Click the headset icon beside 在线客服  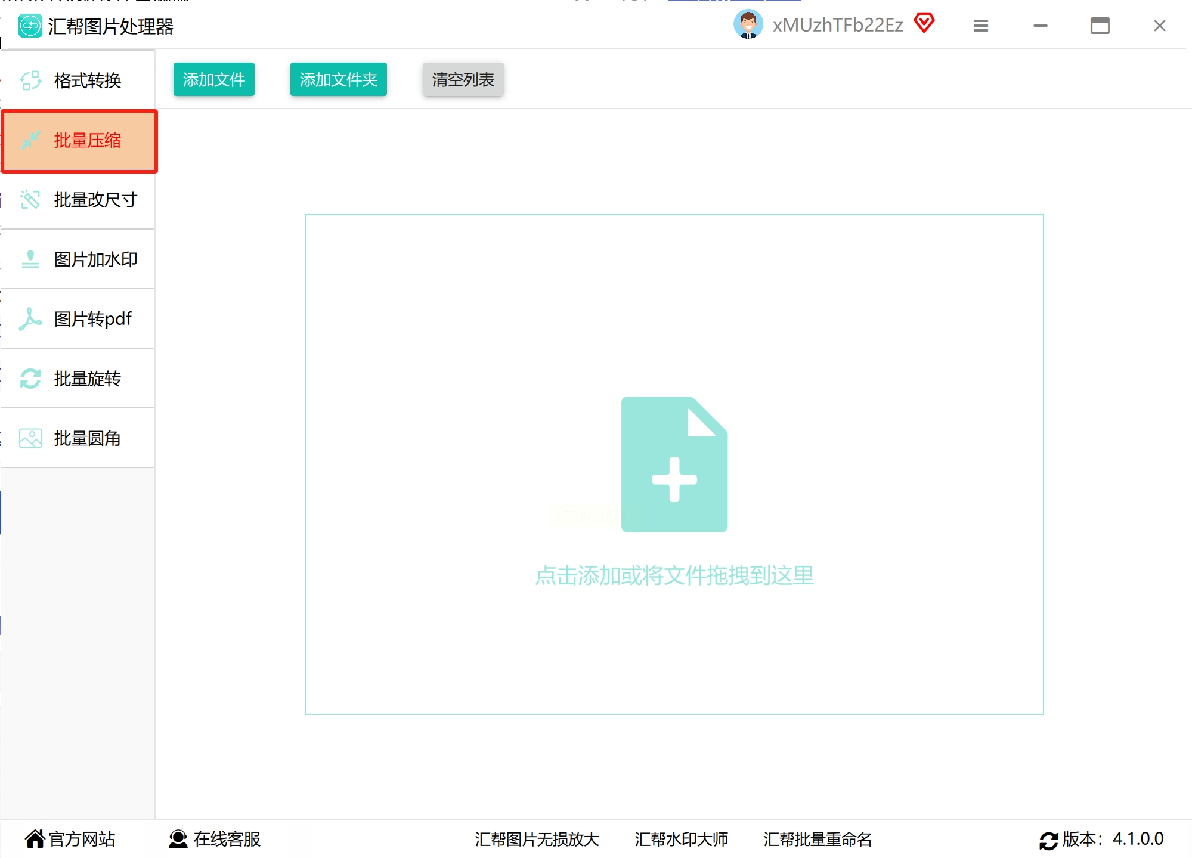178,839
